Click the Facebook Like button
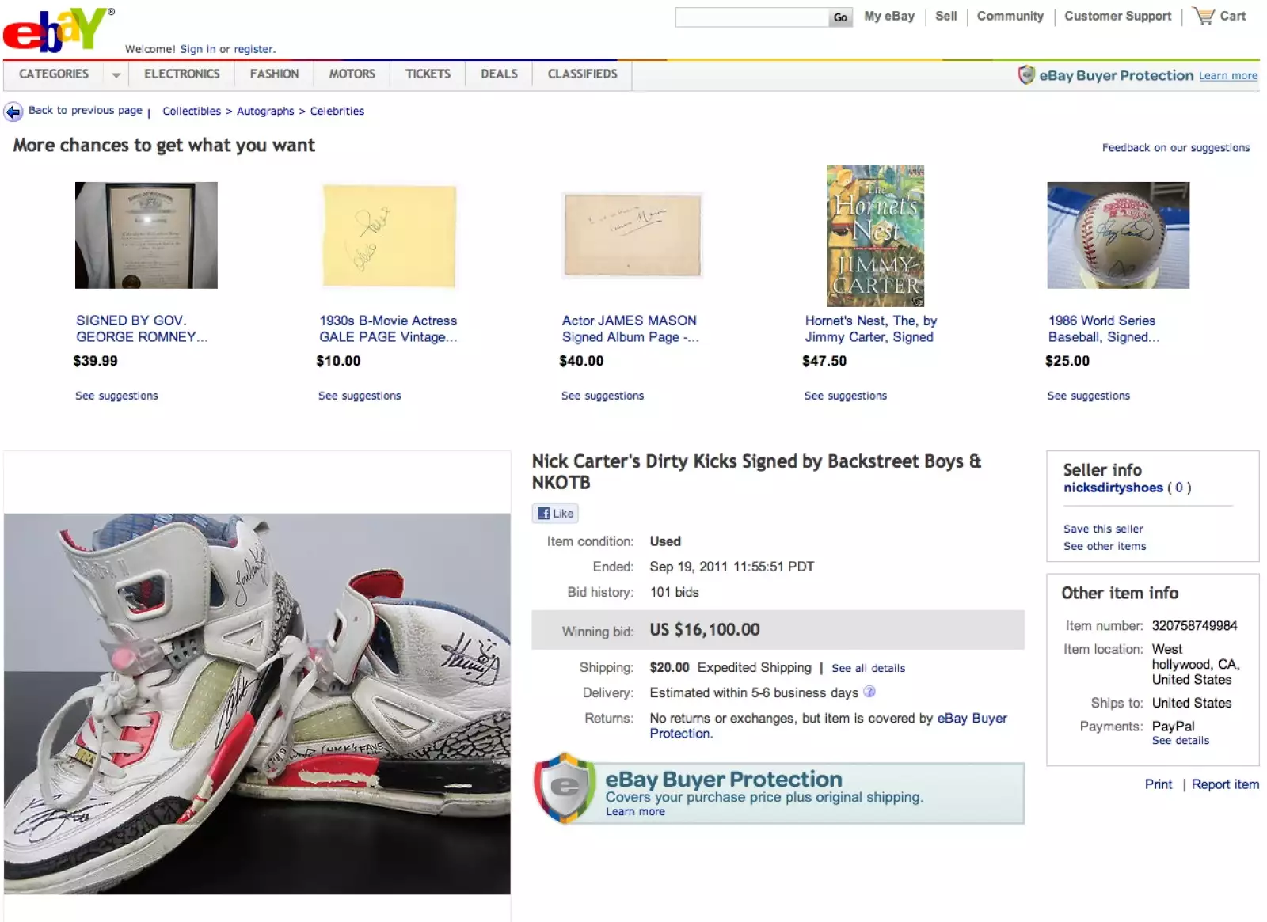1267x922 pixels. [554, 513]
